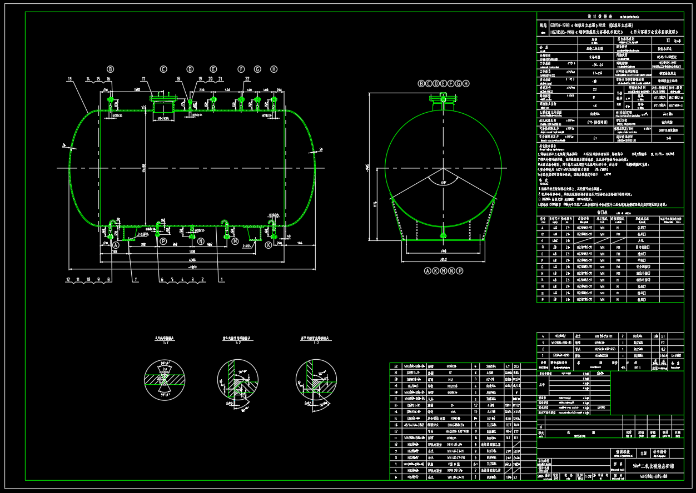
Task: Click the rightmost weld joint detail circle
Action: 316,380
